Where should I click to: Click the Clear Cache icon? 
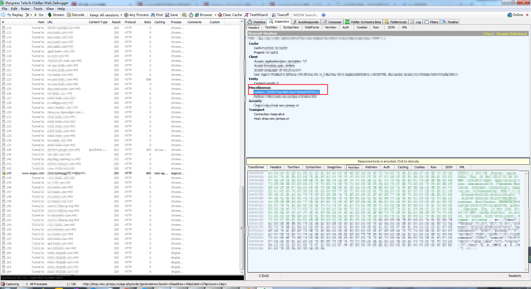click(220, 15)
